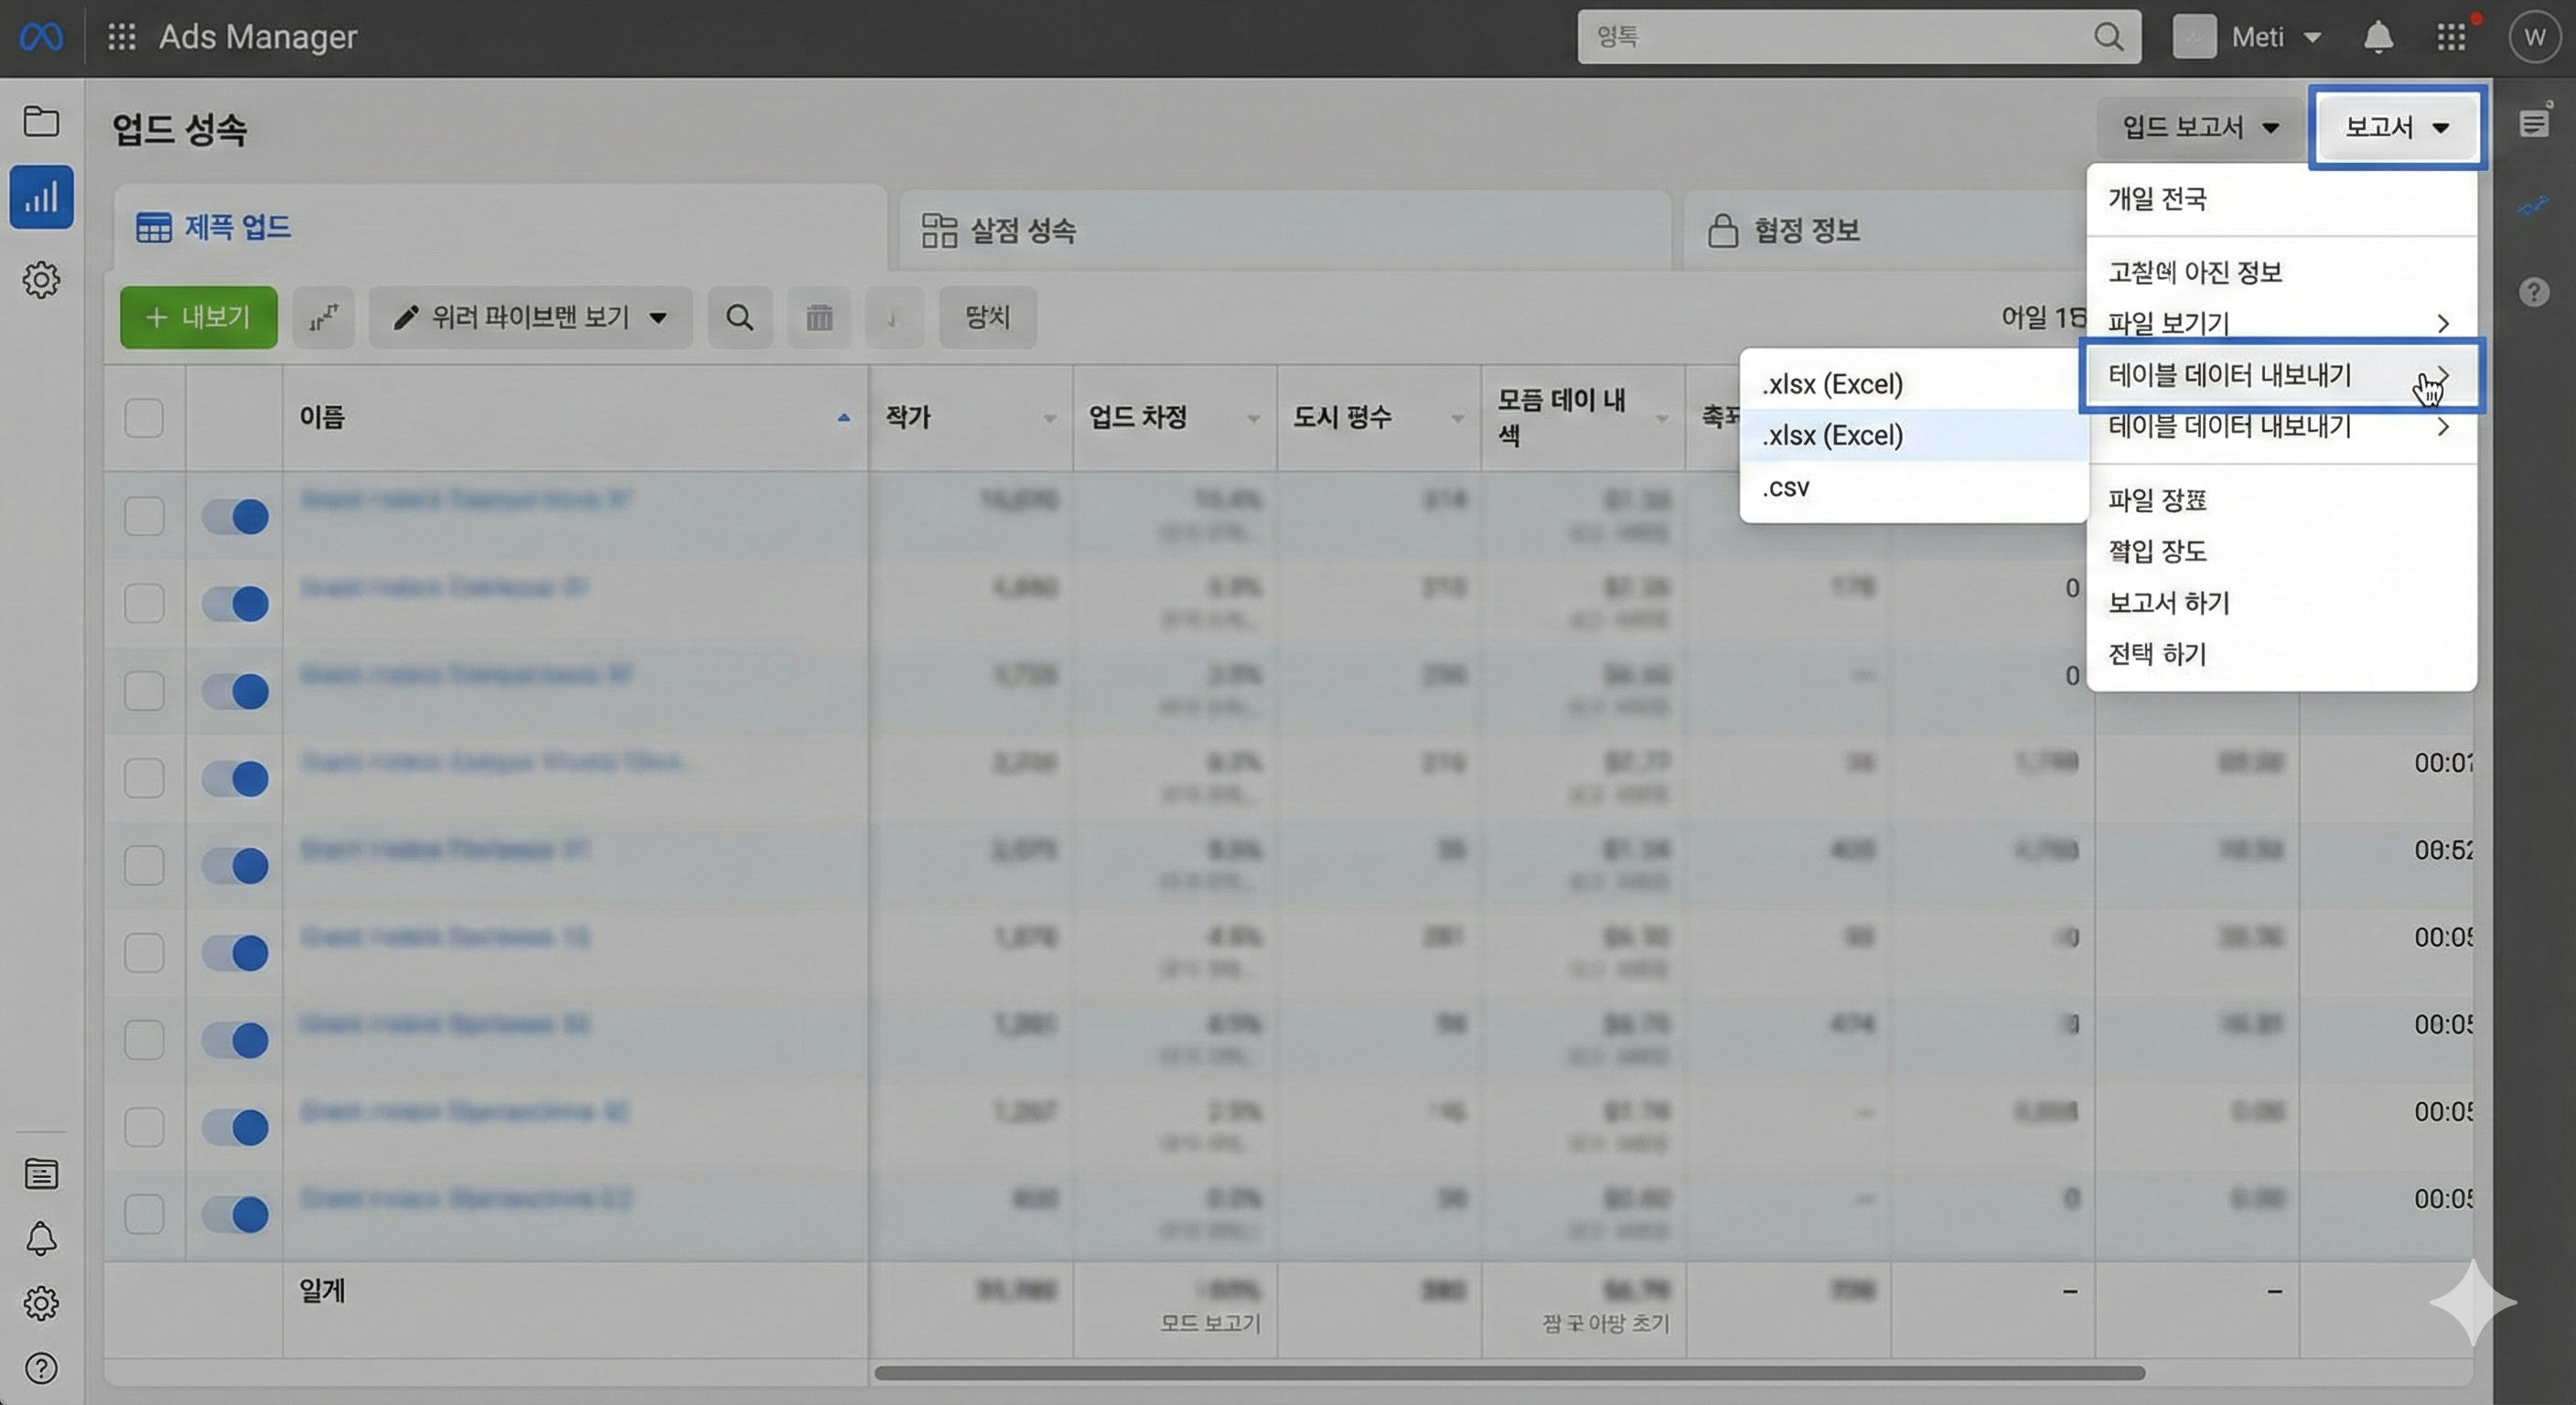The width and height of the screenshot is (2576, 1405).
Task: Click the notification bell in top bar
Action: [x=2377, y=38]
